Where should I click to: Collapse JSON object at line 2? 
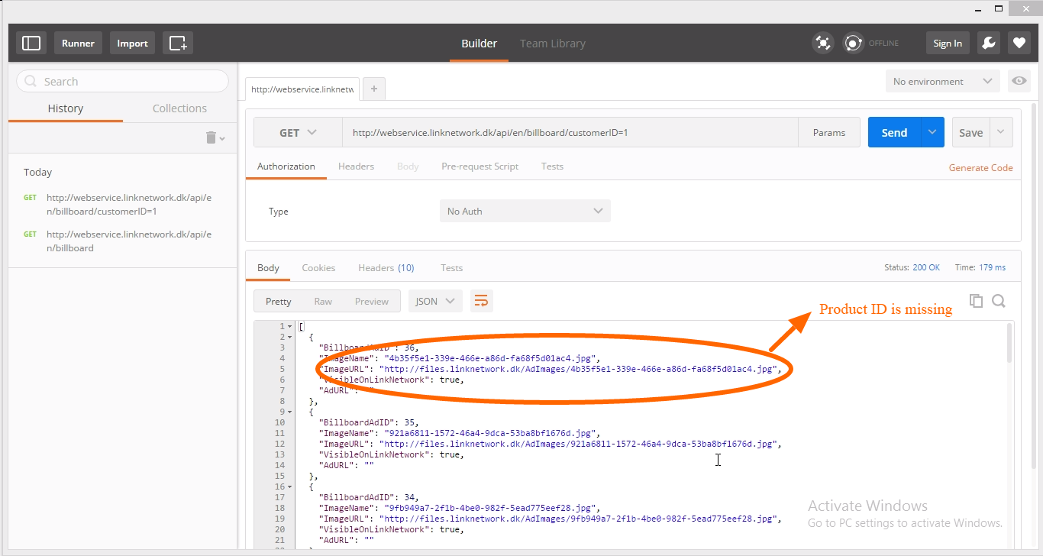point(289,338)
